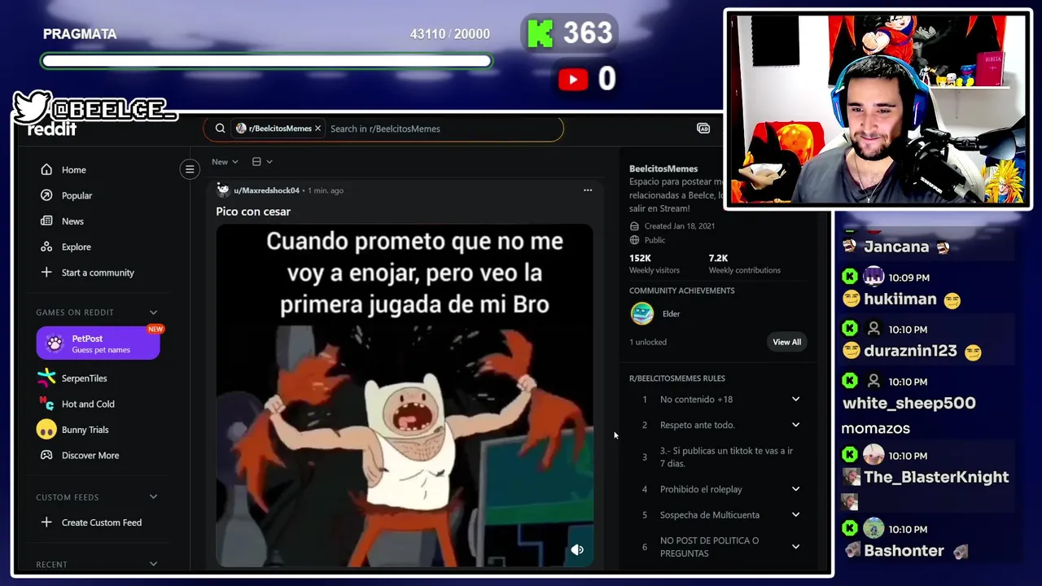Open the u/Maxredshock04 user avatar
Viewport: 1042px width, 586px height.
(x=223, y=190)
